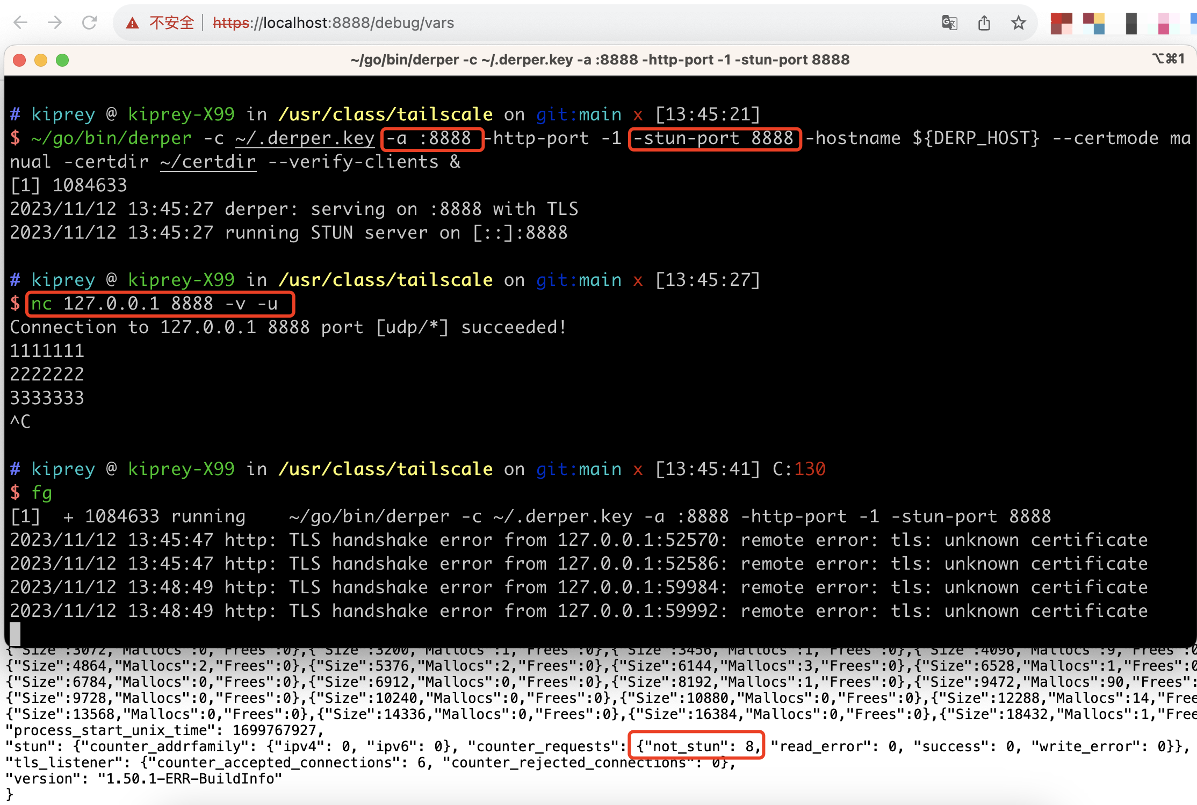Zoom terminal window with green button
Image resolution: width=1197 pixels, height=805 pixels.
(62, 60)
